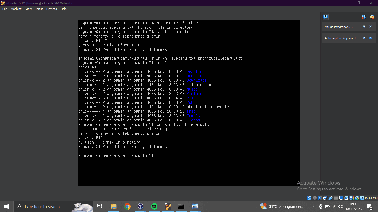Click the mouse integration globe indicator
The image size is (378, 212).
click(357, 198)
